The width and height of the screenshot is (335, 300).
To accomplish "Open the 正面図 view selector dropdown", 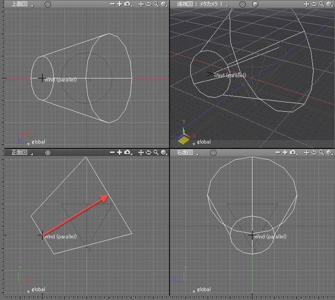I will (22, 152).
